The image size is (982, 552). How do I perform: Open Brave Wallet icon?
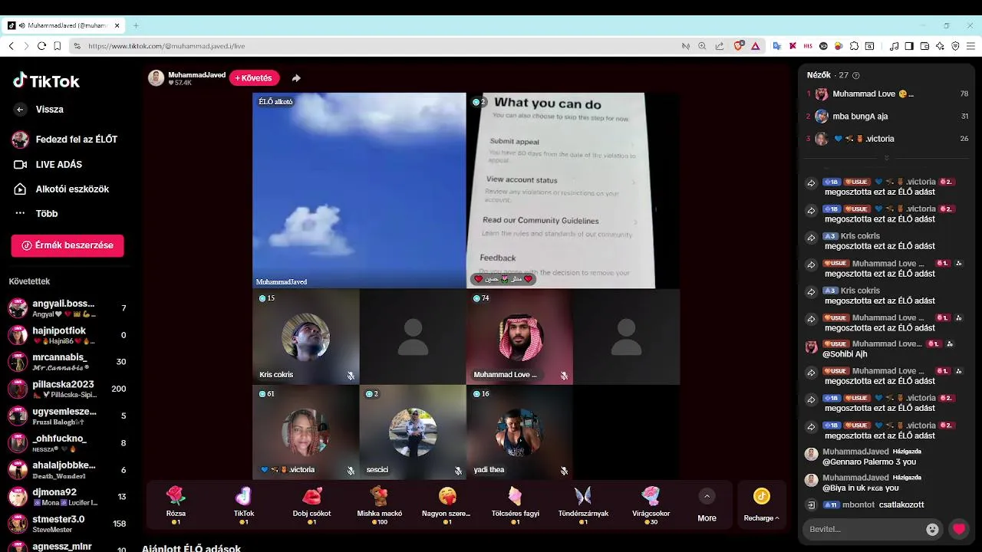(x=924, y=46)
